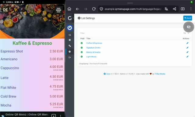The width and height of the screenshot is (195, 117).
Task: Select the Cappuccino menu item
Action: (x=10, y=68)
